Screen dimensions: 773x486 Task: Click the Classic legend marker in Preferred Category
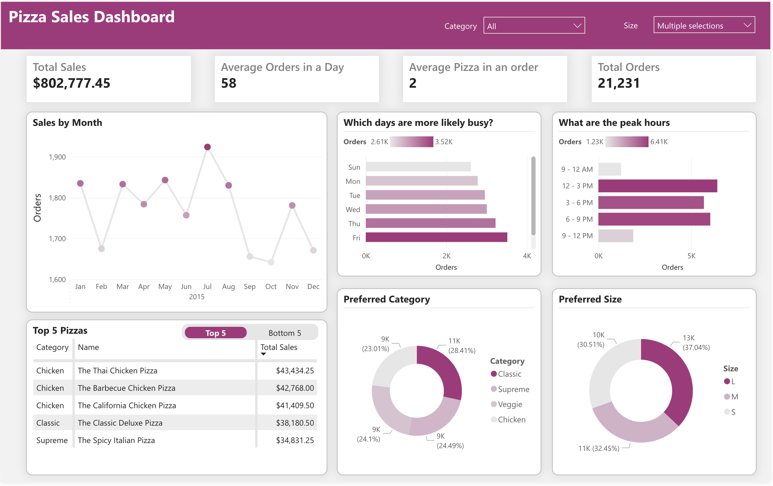pos(494,374)
